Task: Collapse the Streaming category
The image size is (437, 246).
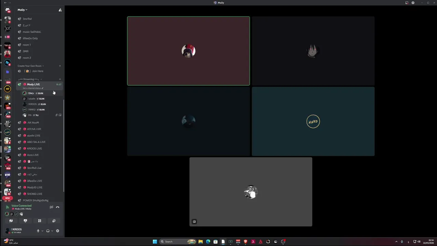Action: coord(30,79)
